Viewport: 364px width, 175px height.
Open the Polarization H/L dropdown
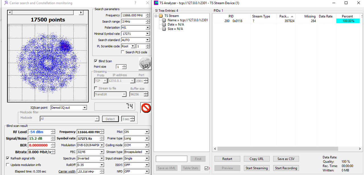click(135, 28)
